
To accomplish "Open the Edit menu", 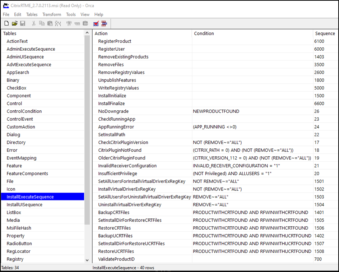I will tap(18, 14).
